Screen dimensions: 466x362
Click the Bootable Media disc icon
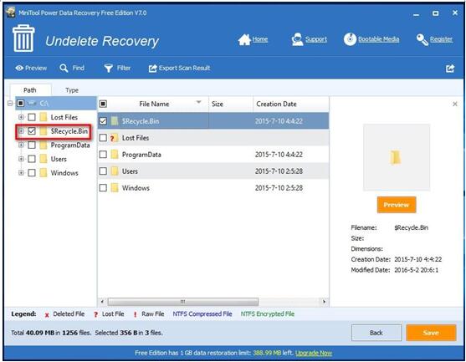pos(350,39)
